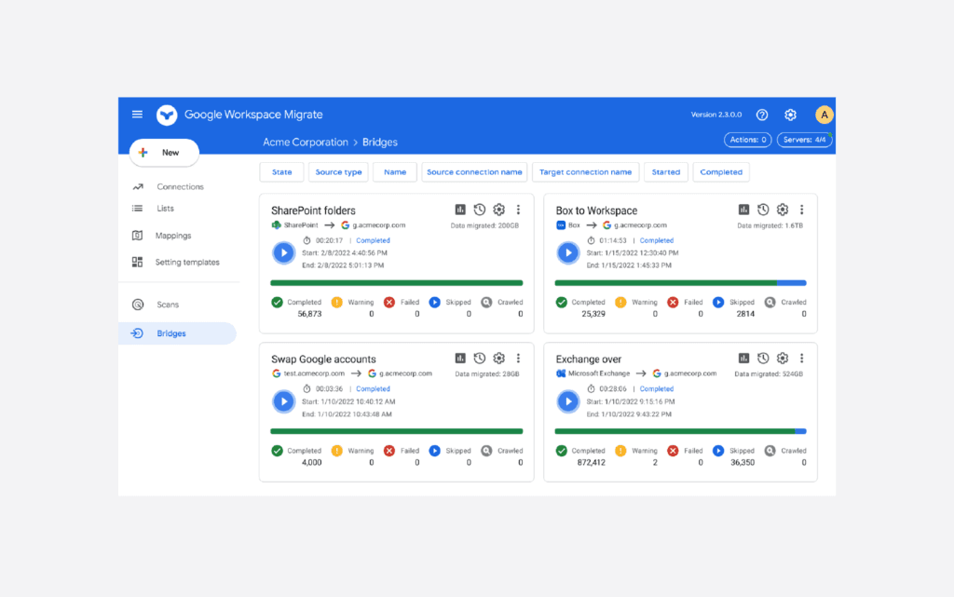The image size is (954, 597).
Task: Open account avatar labeled A
Action: (824, 115)
